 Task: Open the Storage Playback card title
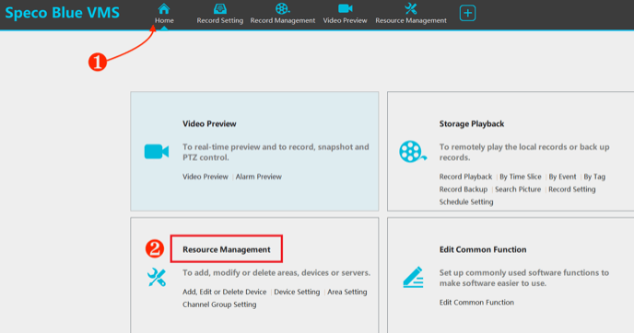pos(472,124)
